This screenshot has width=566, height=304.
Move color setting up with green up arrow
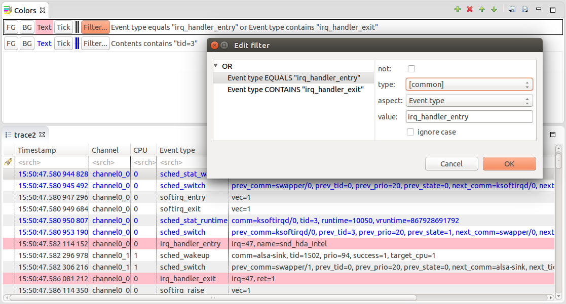coord(482,10)
